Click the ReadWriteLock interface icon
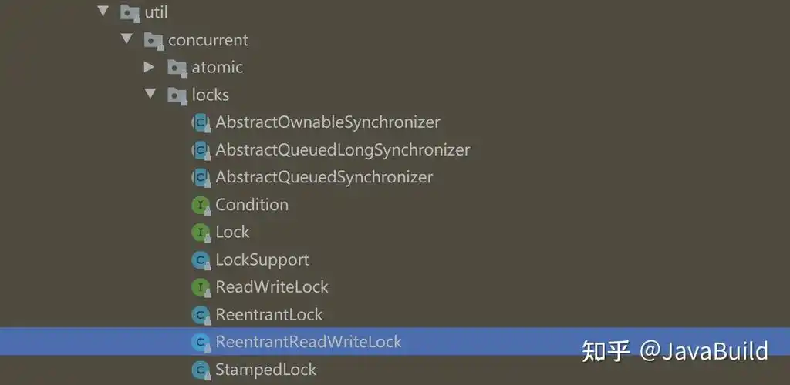 [x=201, y=287]
